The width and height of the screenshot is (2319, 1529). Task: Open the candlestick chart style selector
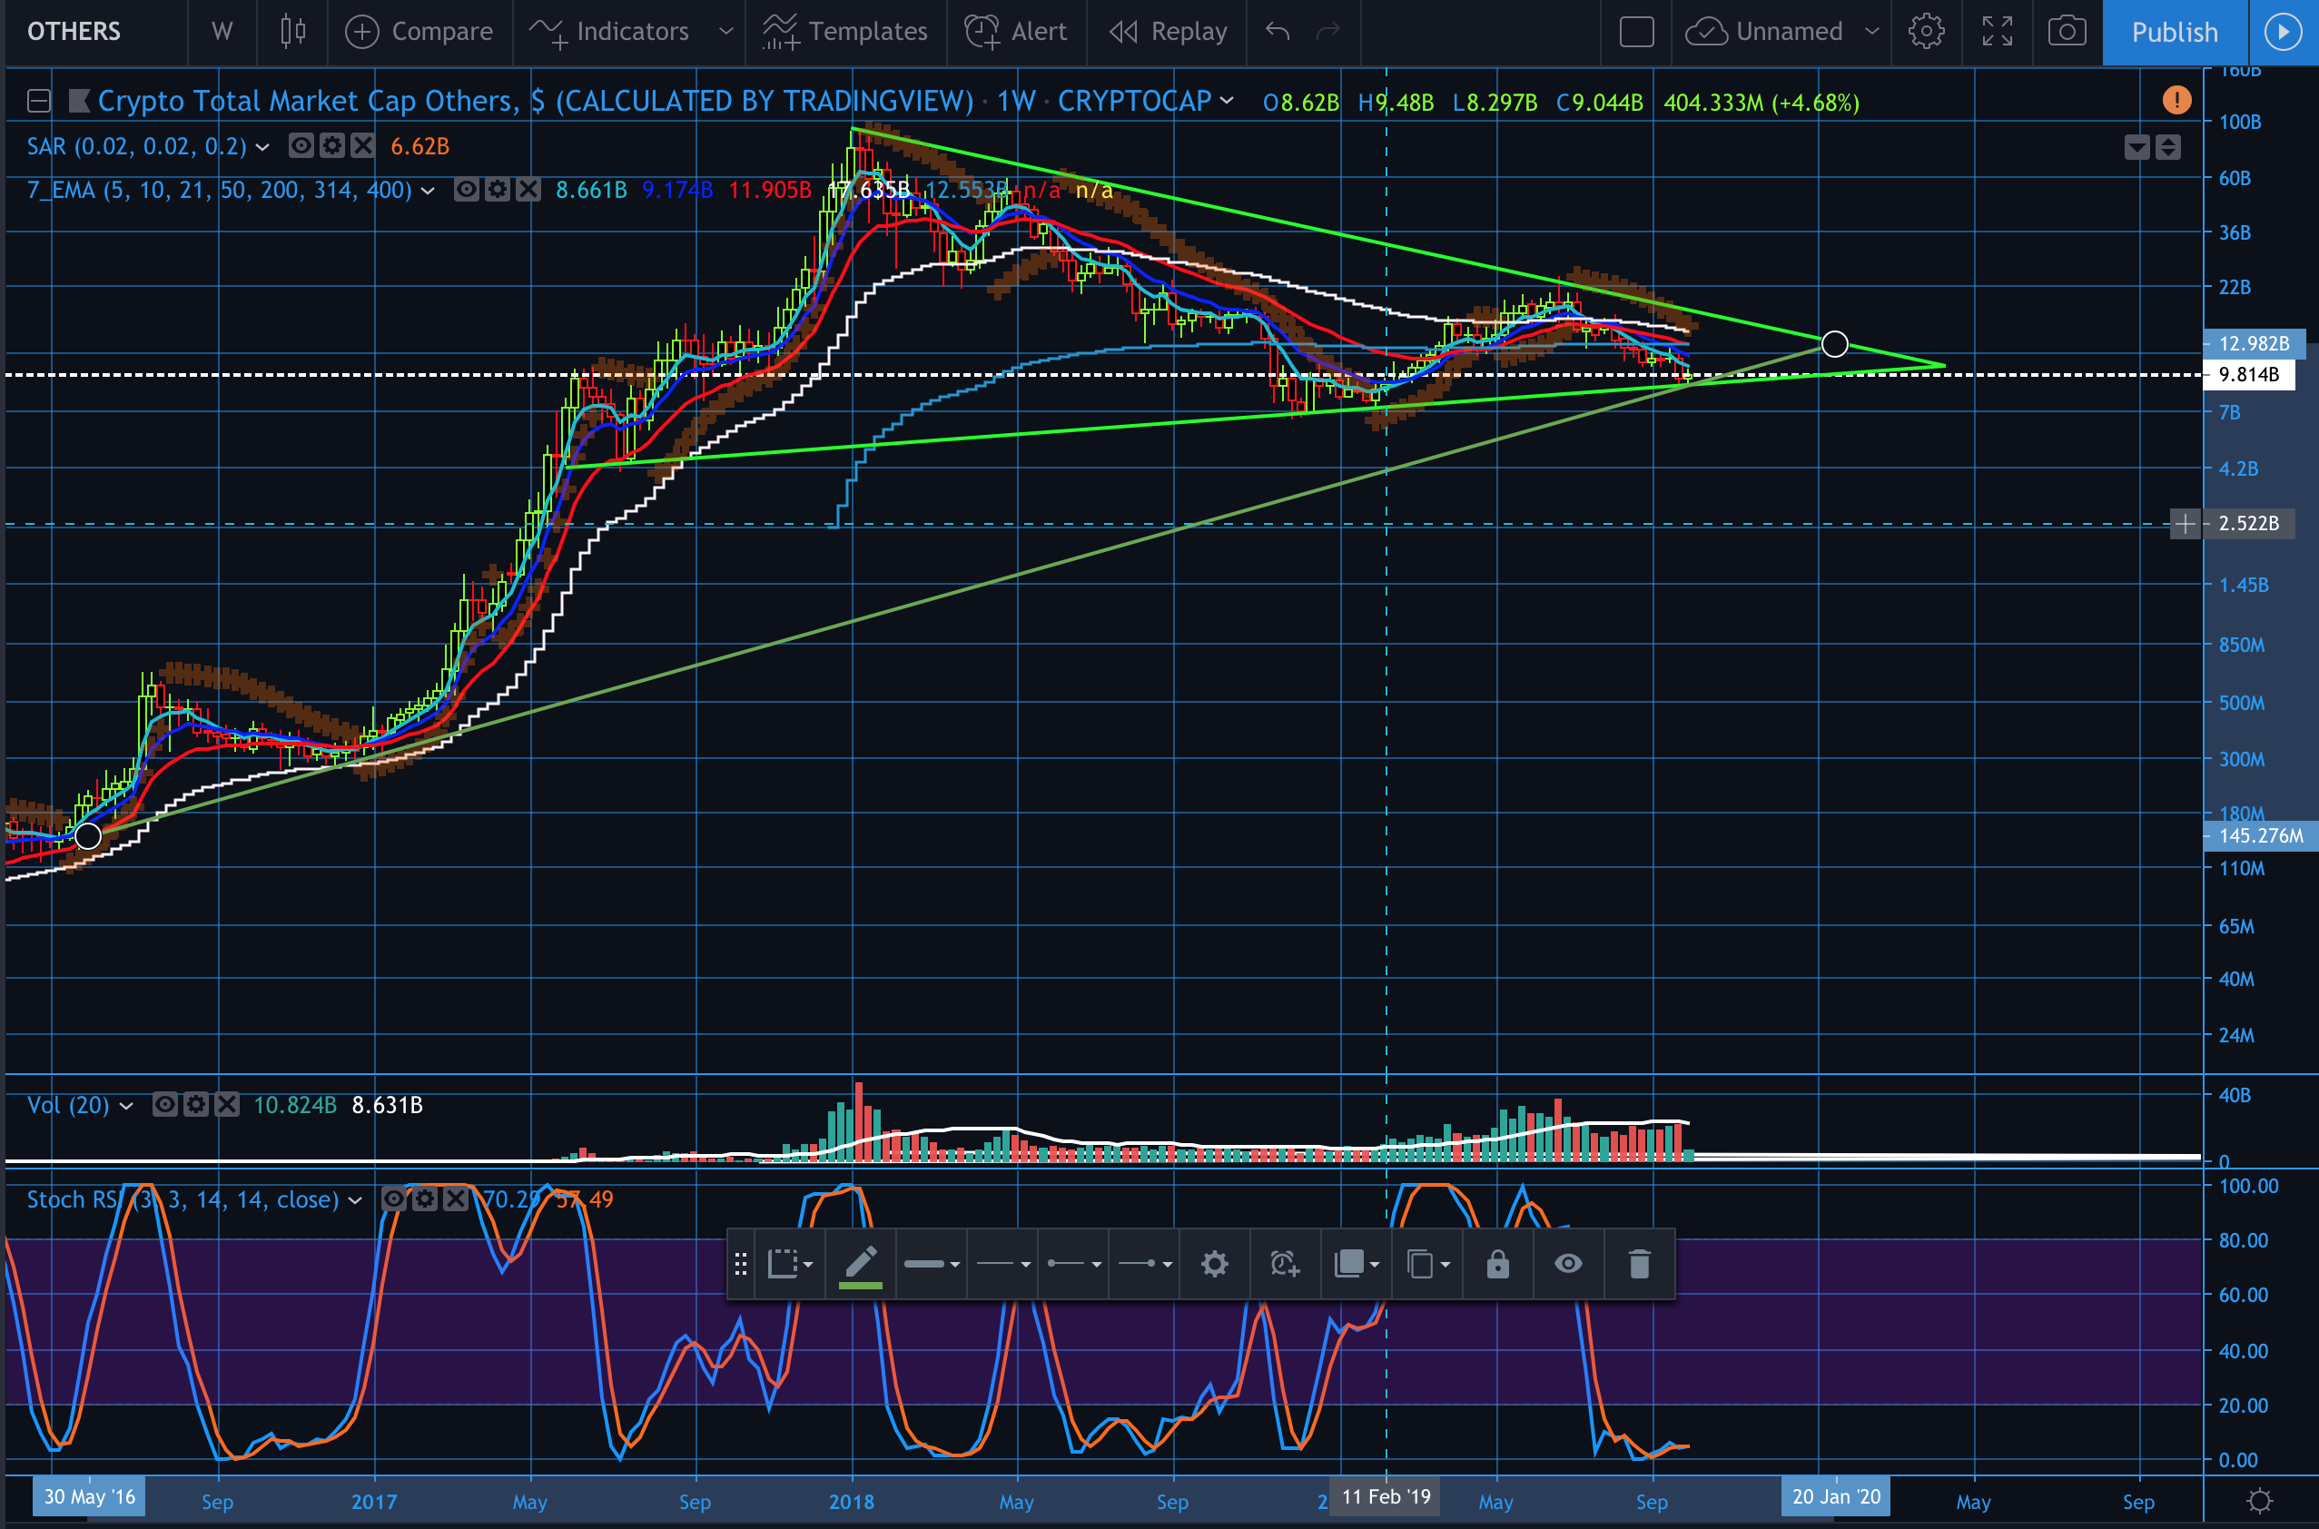292,31
